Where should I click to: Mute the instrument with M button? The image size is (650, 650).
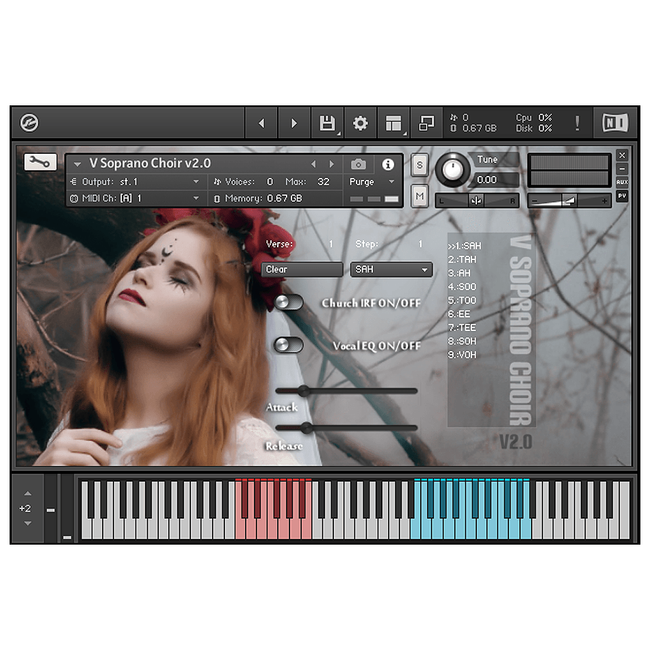[x=419, y=196]
